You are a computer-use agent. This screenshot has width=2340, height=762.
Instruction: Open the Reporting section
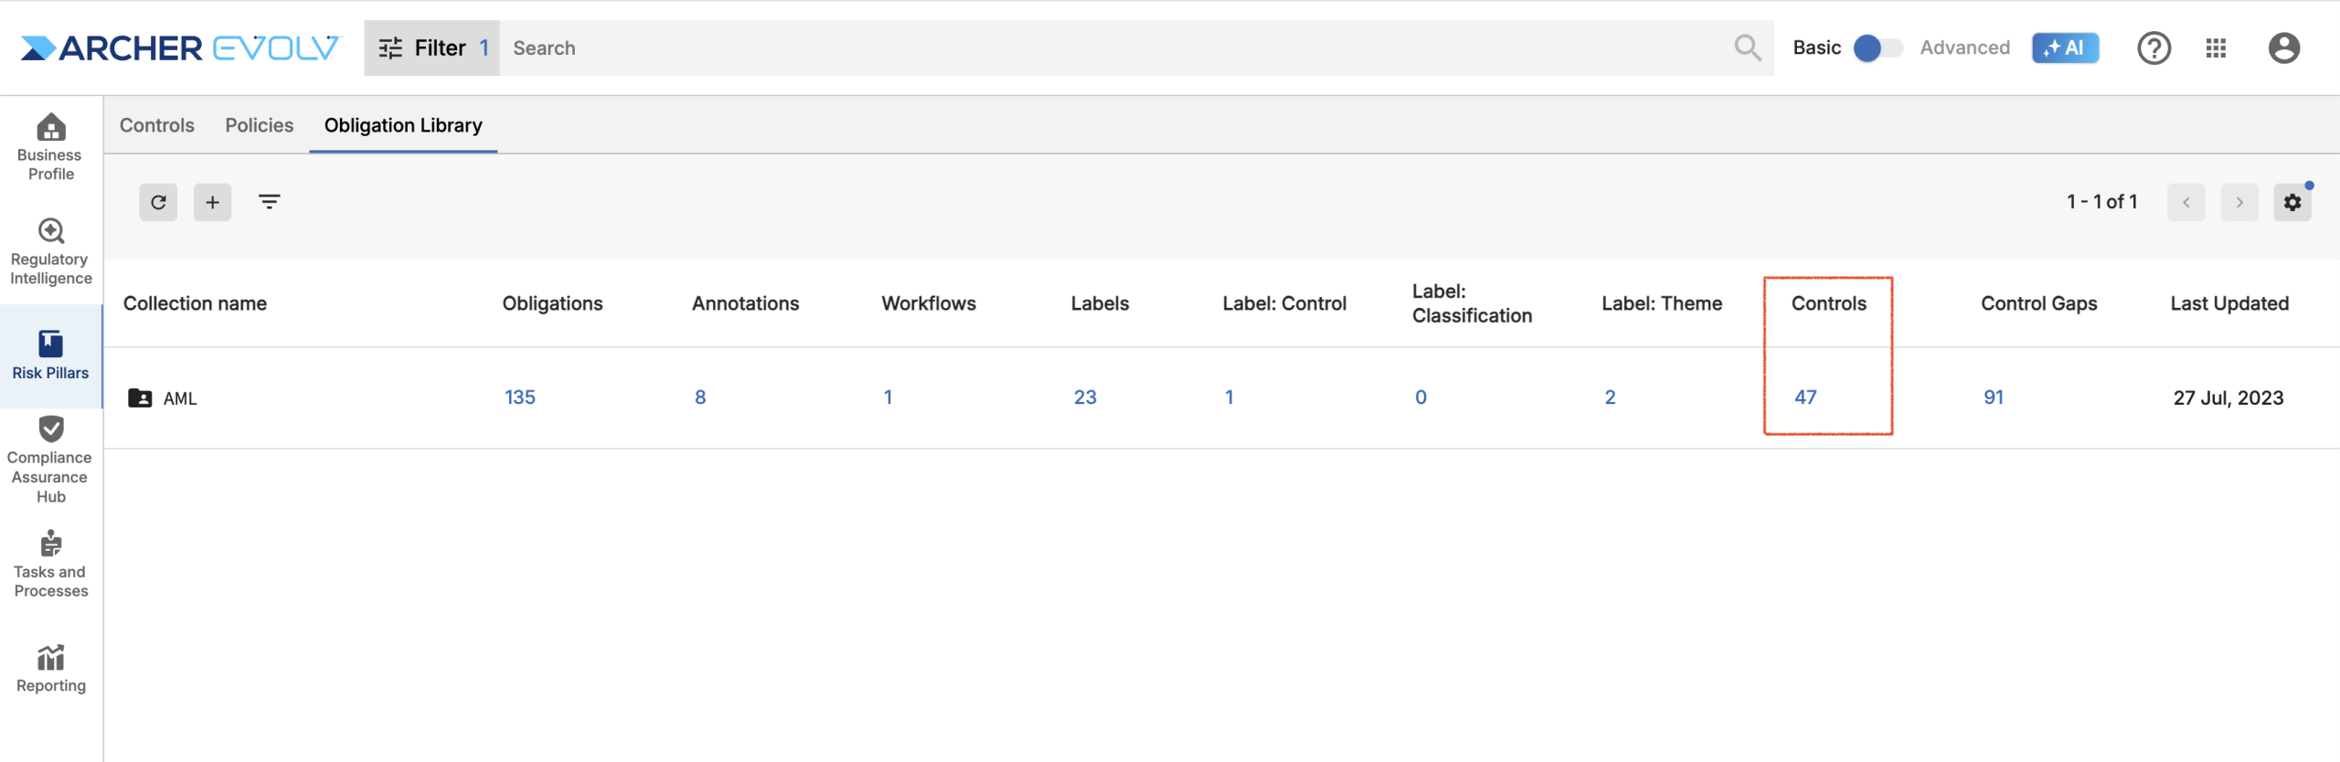[x=50, y=668]
